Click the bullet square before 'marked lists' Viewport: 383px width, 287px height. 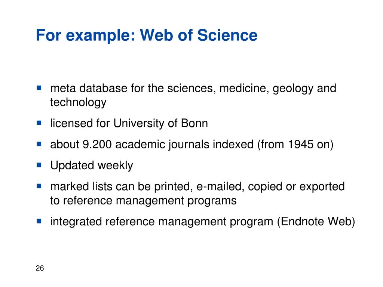coord(39,186)
